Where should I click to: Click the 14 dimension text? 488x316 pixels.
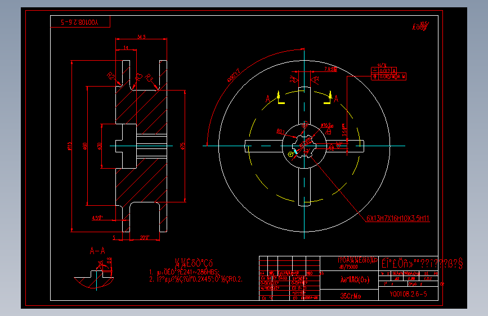coord(126,48)
